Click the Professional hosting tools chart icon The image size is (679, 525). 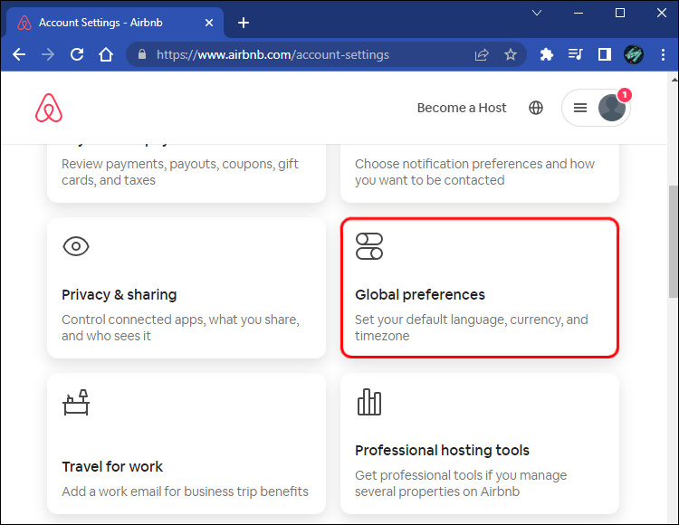coord(369,402)
